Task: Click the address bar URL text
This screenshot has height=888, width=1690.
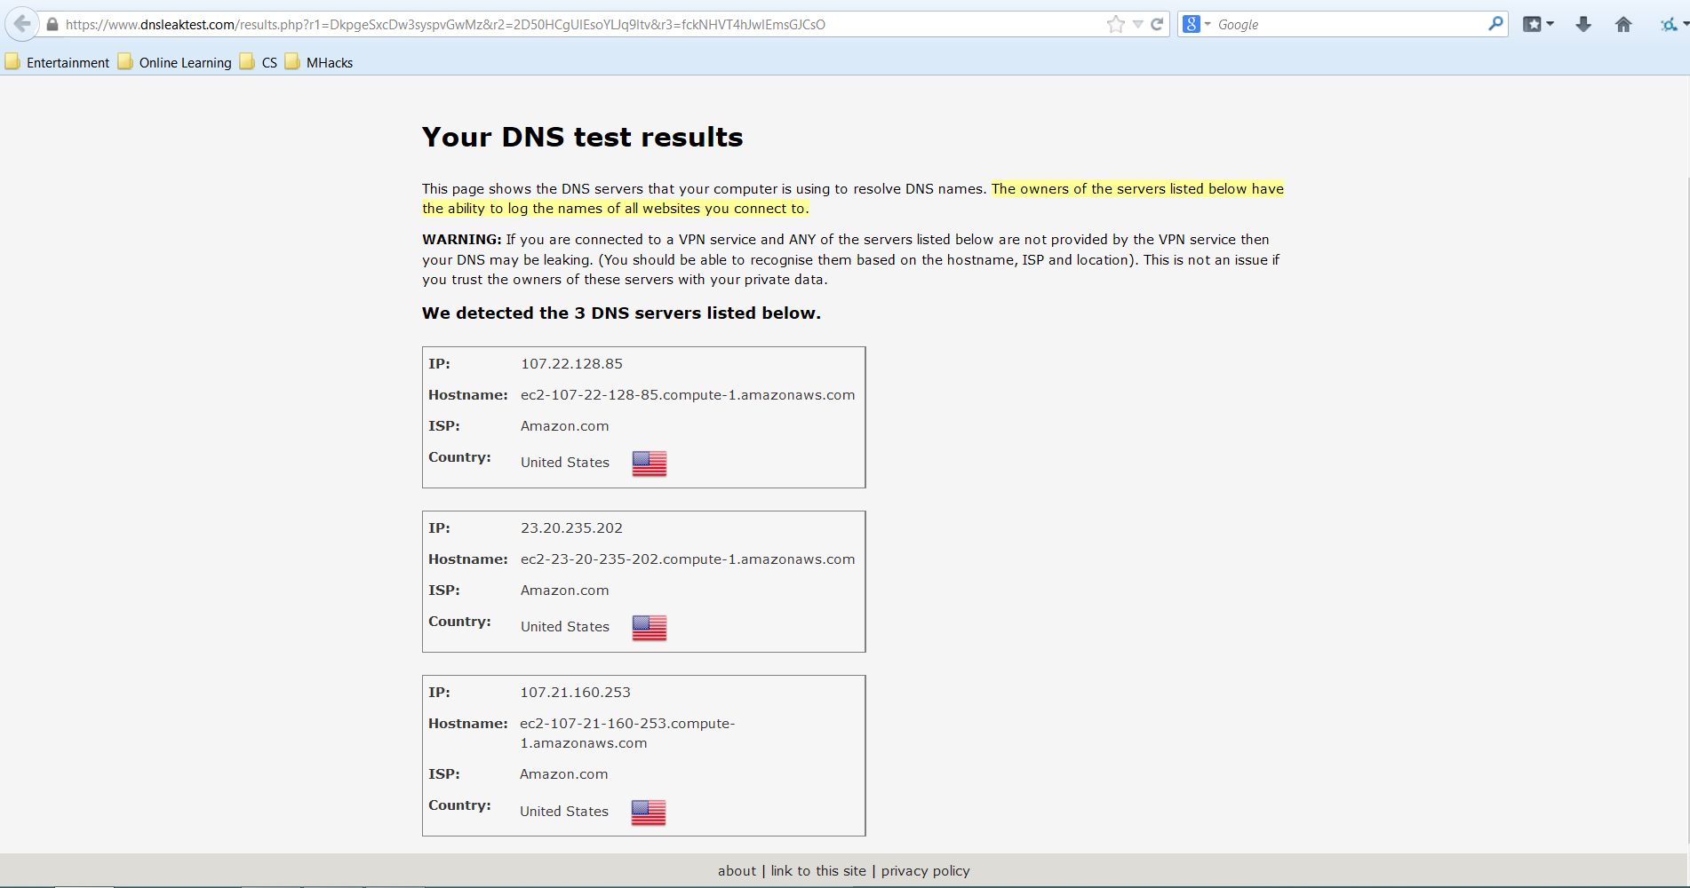Action: (x=445, y=25)
